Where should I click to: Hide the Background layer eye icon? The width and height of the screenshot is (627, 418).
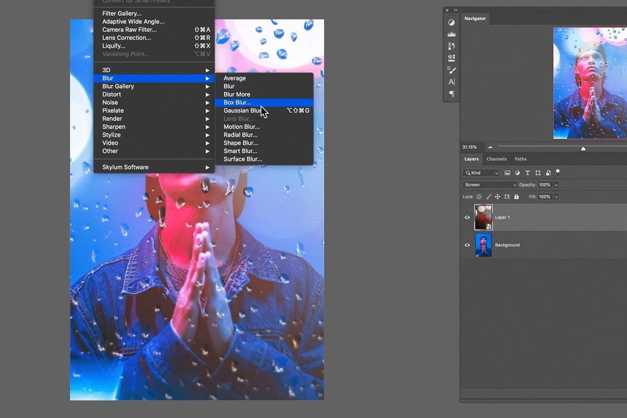[467, 245]
